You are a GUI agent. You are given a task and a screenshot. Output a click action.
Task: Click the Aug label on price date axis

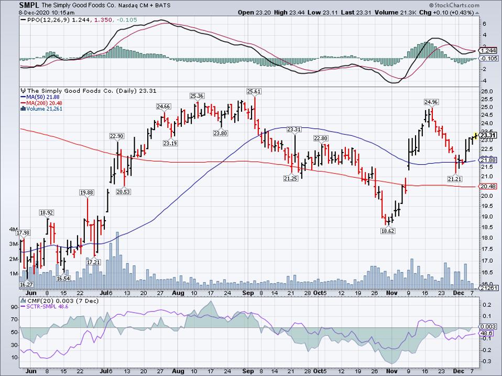point(178,293)
